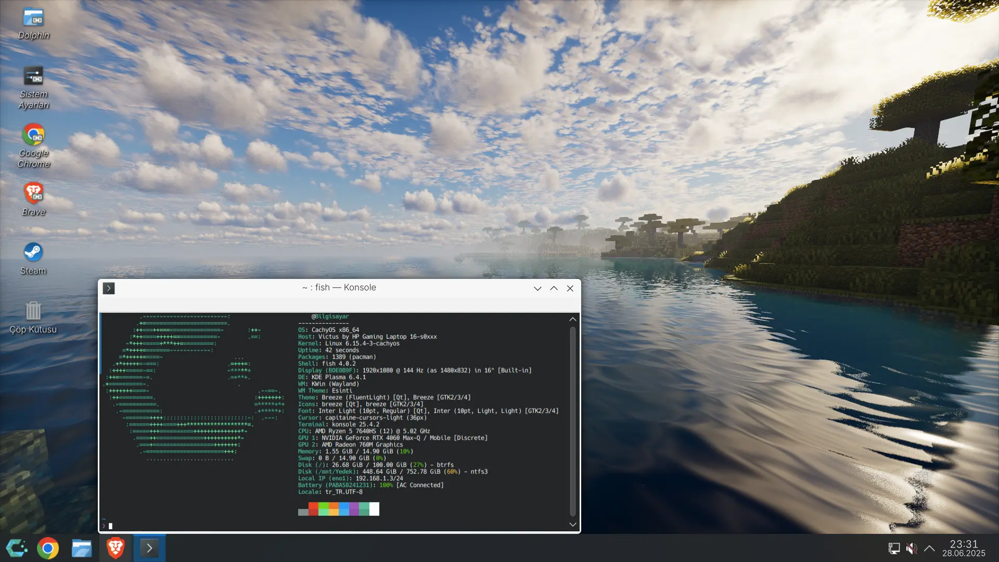This screenshot has height=562, width=999.
Task: Click the Konsole vertical scrollbar track
Action: pos(573,421)
